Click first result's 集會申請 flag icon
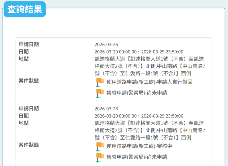The width and height of the screenshot is (228, 166). (x=100, y=93)
